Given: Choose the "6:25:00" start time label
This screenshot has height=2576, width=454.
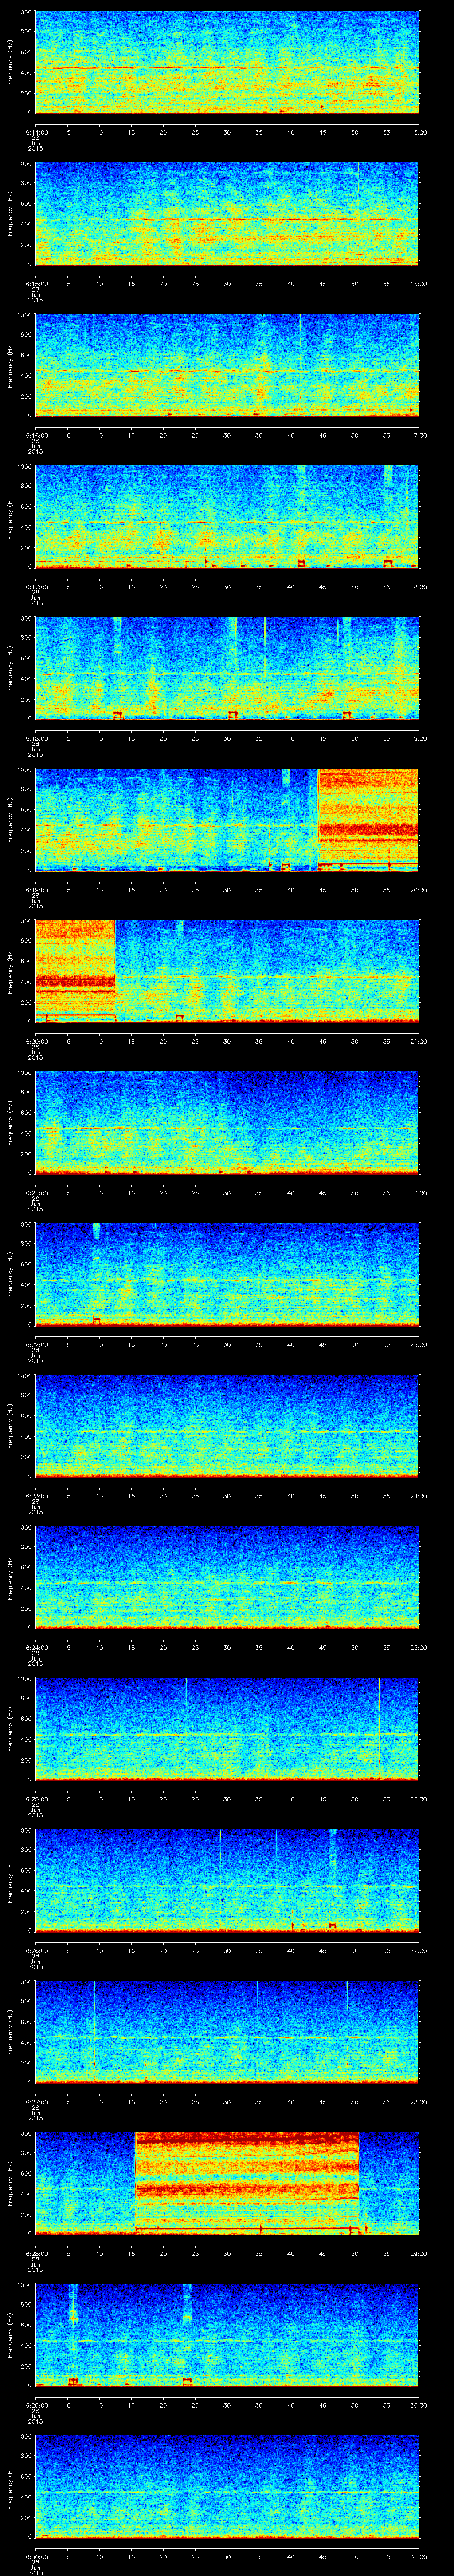Looking at the screenshot, I should click(x=36, y=1799).
